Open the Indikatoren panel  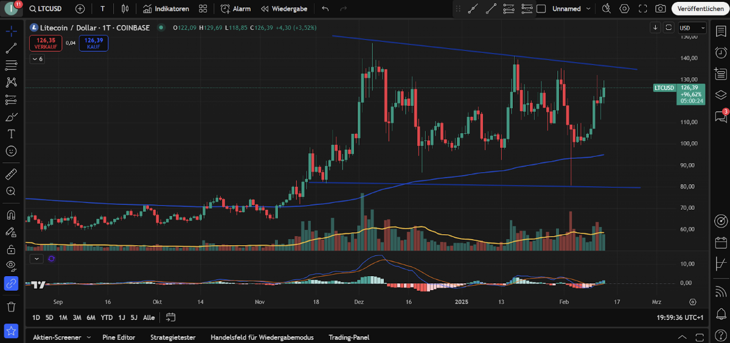[x=165, y=9]
